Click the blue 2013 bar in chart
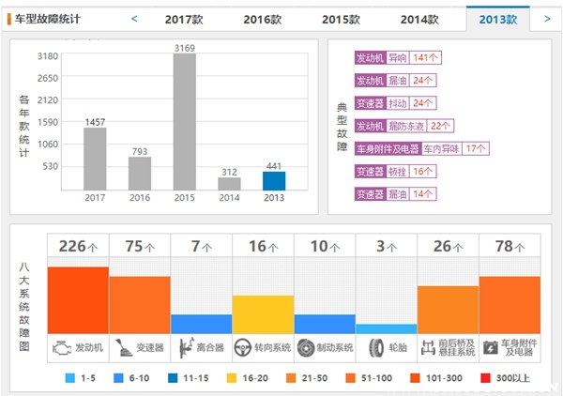This screenshot has width=563, height=396. click(x=274, y=180)
